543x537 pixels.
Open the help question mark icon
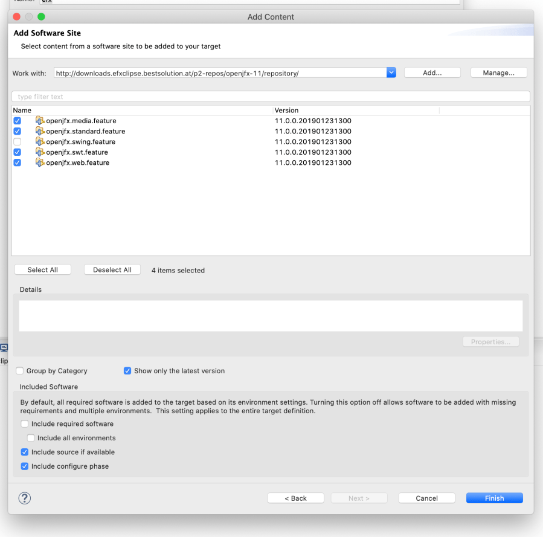(x=25, y=498)
